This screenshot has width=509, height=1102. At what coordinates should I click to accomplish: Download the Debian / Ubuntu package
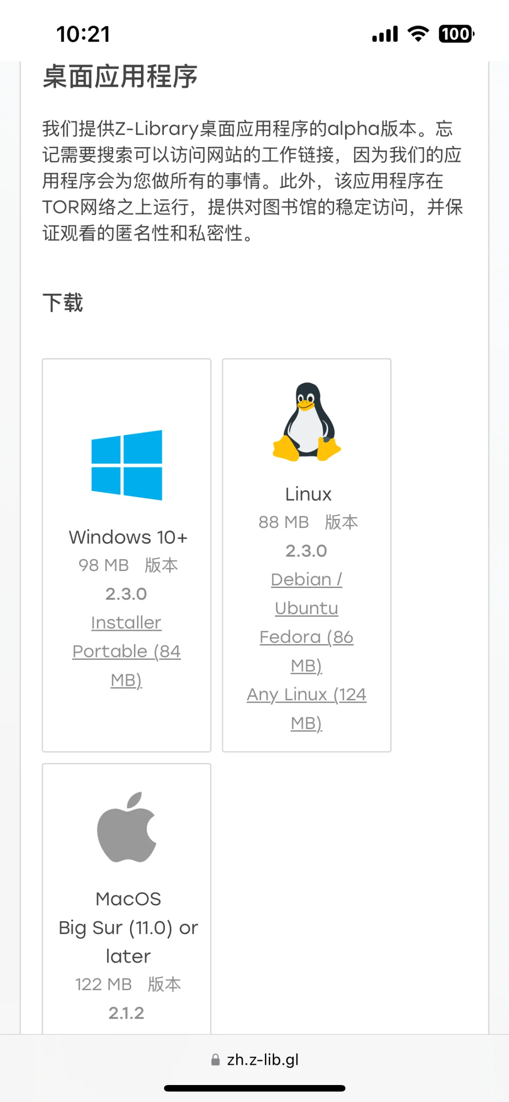tap(307, 594)
